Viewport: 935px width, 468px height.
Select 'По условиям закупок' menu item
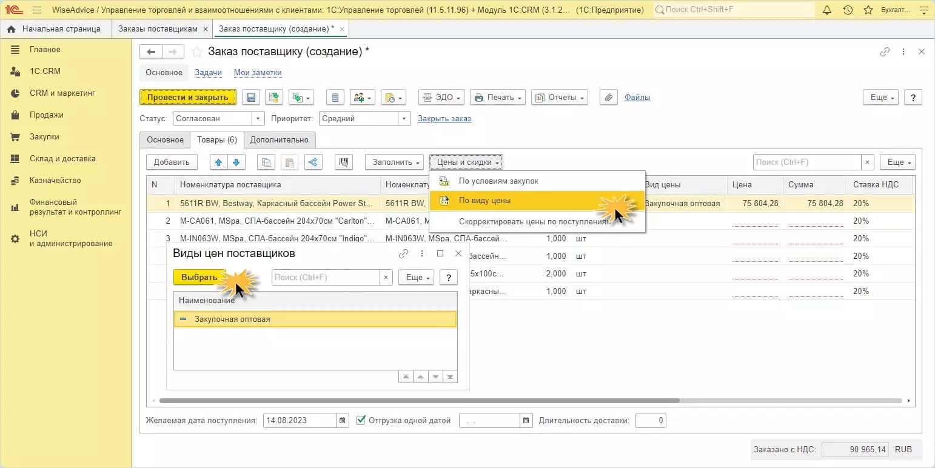click(x=498, y=181)
